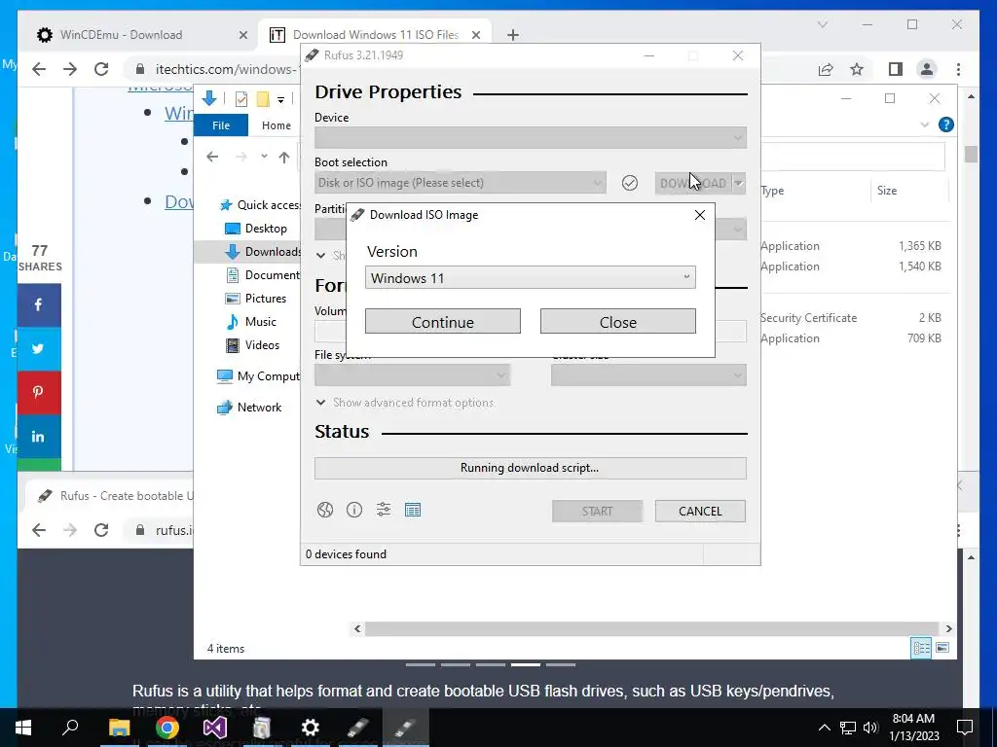The height and width of the screenshot is (747, 997).
Task: Open File system dropdown in Rufus
Action: 412,375
